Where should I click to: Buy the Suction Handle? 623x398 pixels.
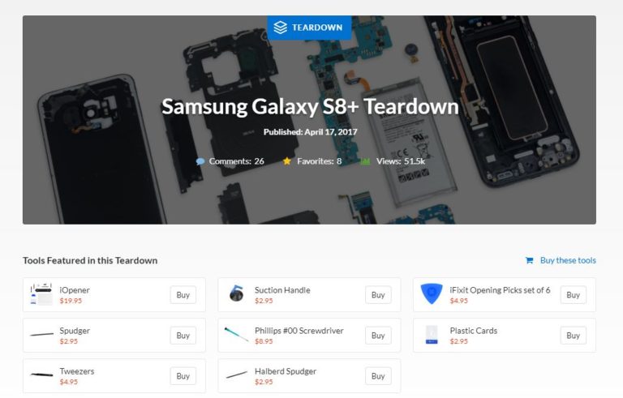[378, 295]
